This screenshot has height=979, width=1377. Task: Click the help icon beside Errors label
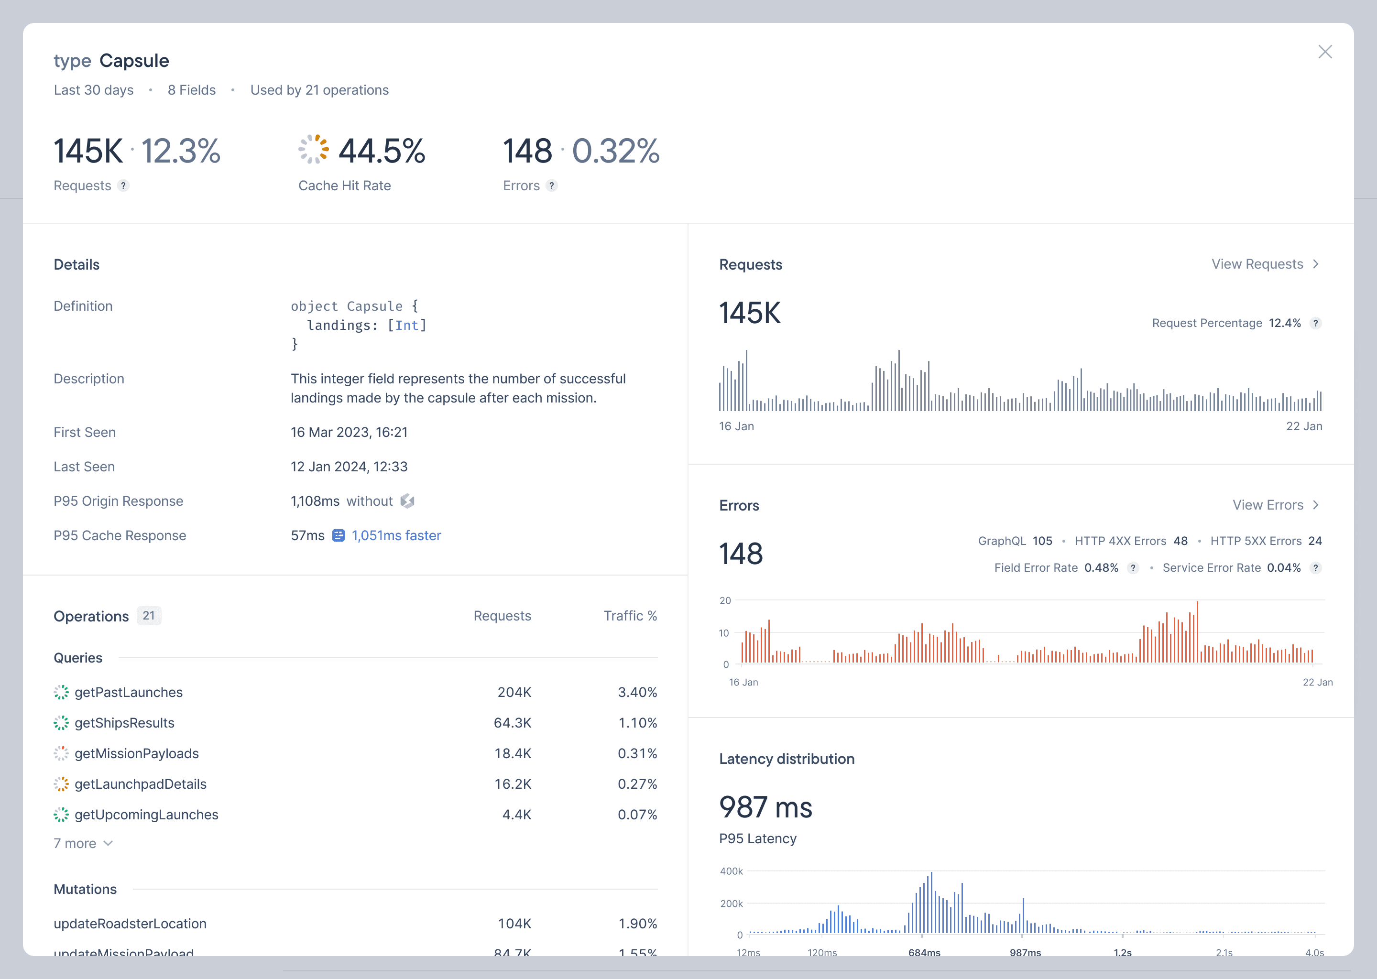[x=551, y=185]
